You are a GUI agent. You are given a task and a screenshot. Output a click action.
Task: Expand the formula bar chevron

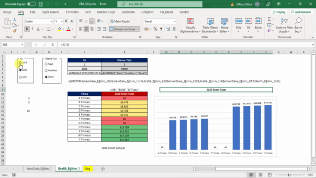(313, 44)
